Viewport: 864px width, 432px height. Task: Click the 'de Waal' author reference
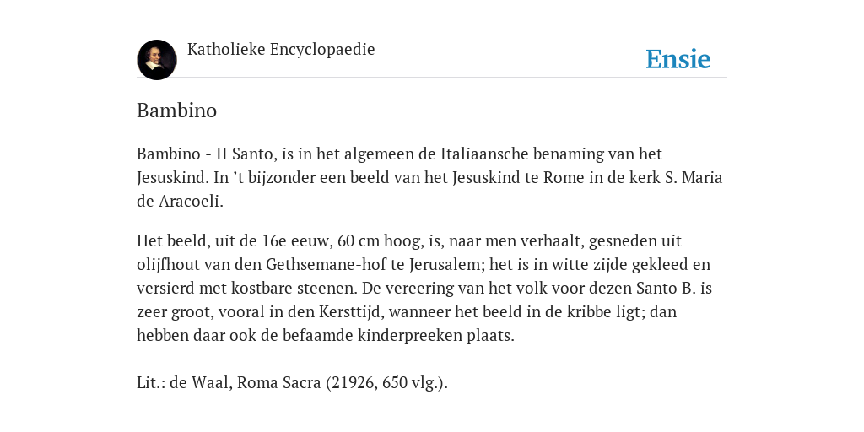[x=201, y=383]
